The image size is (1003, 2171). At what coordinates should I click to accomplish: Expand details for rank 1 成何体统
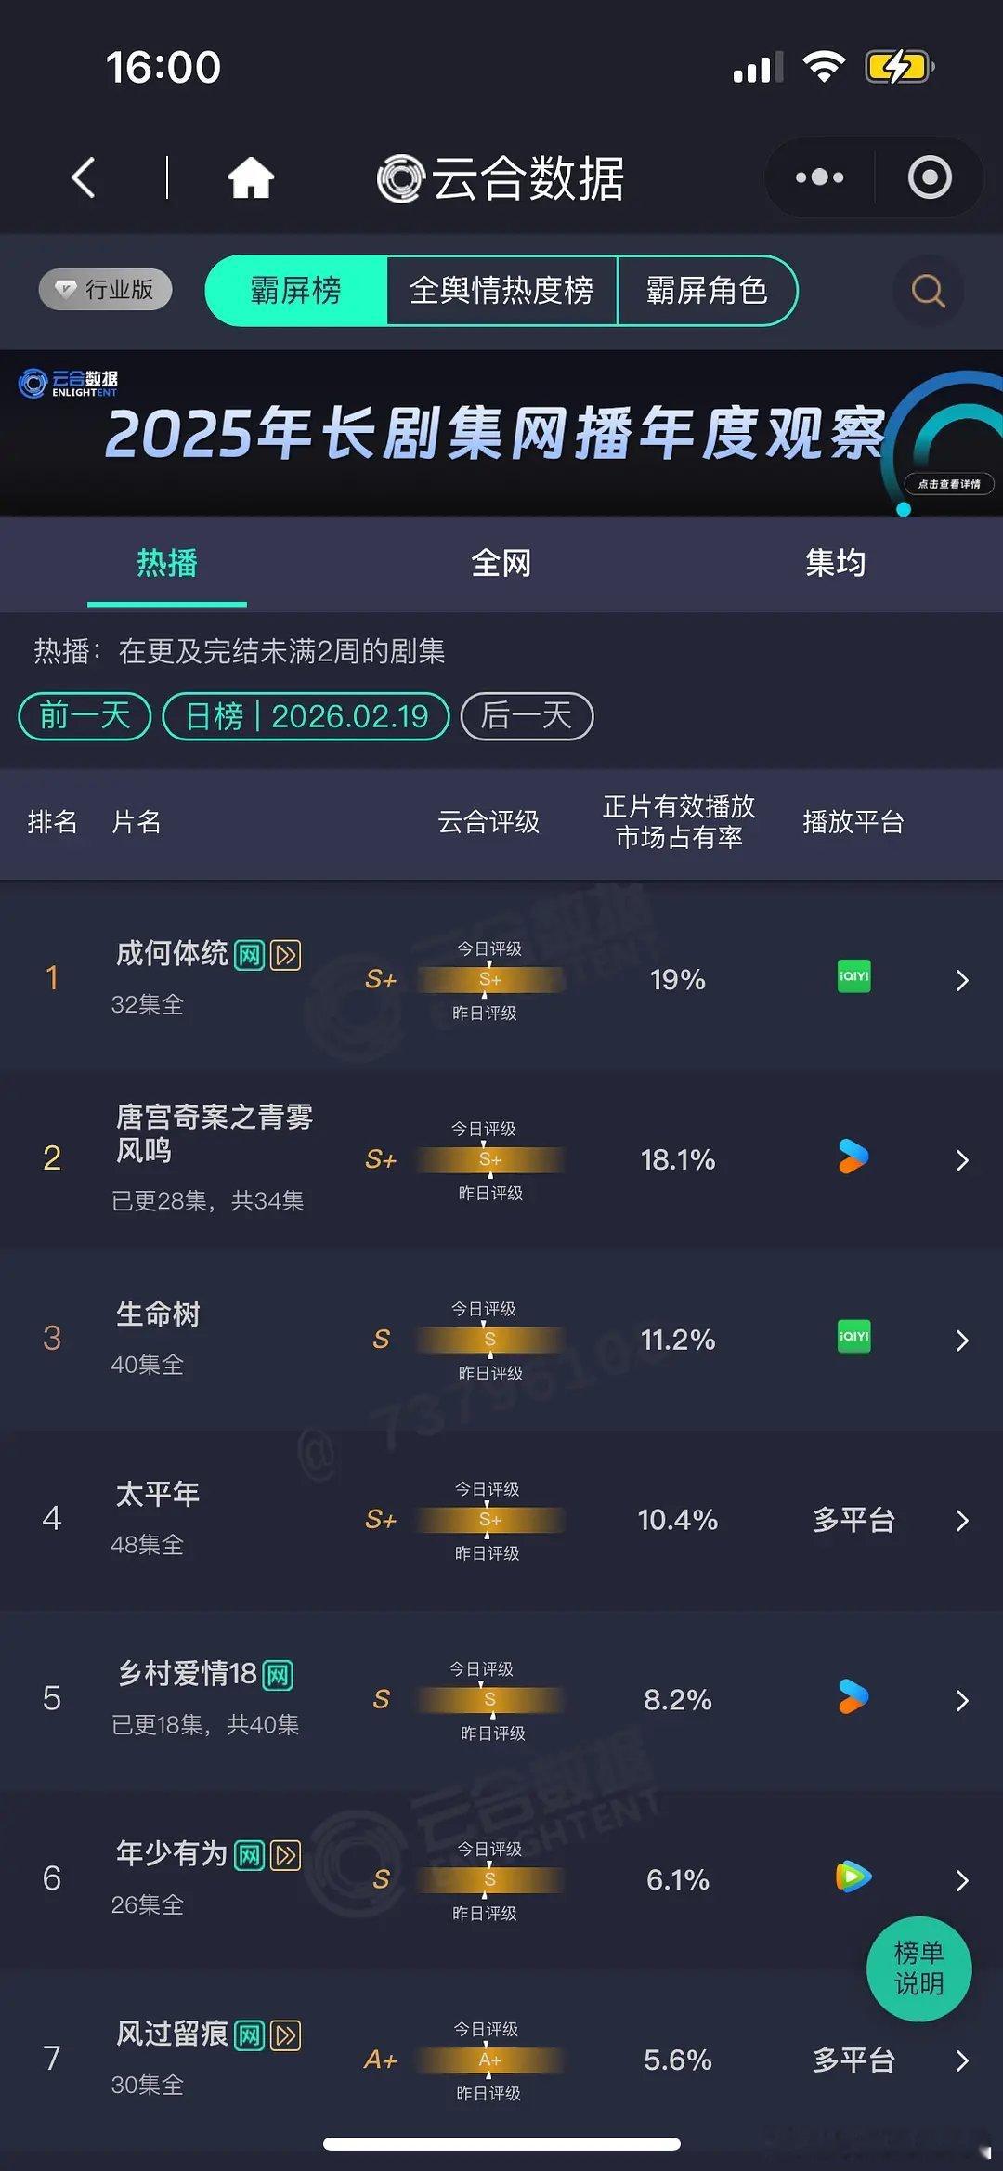(962, 980)
